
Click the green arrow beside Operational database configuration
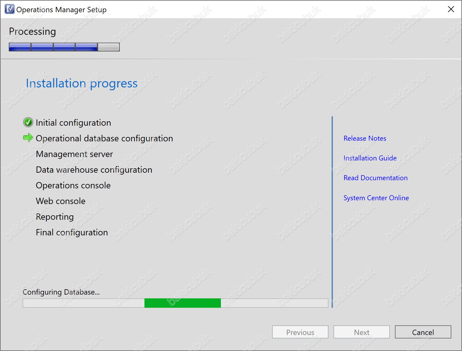28,138
